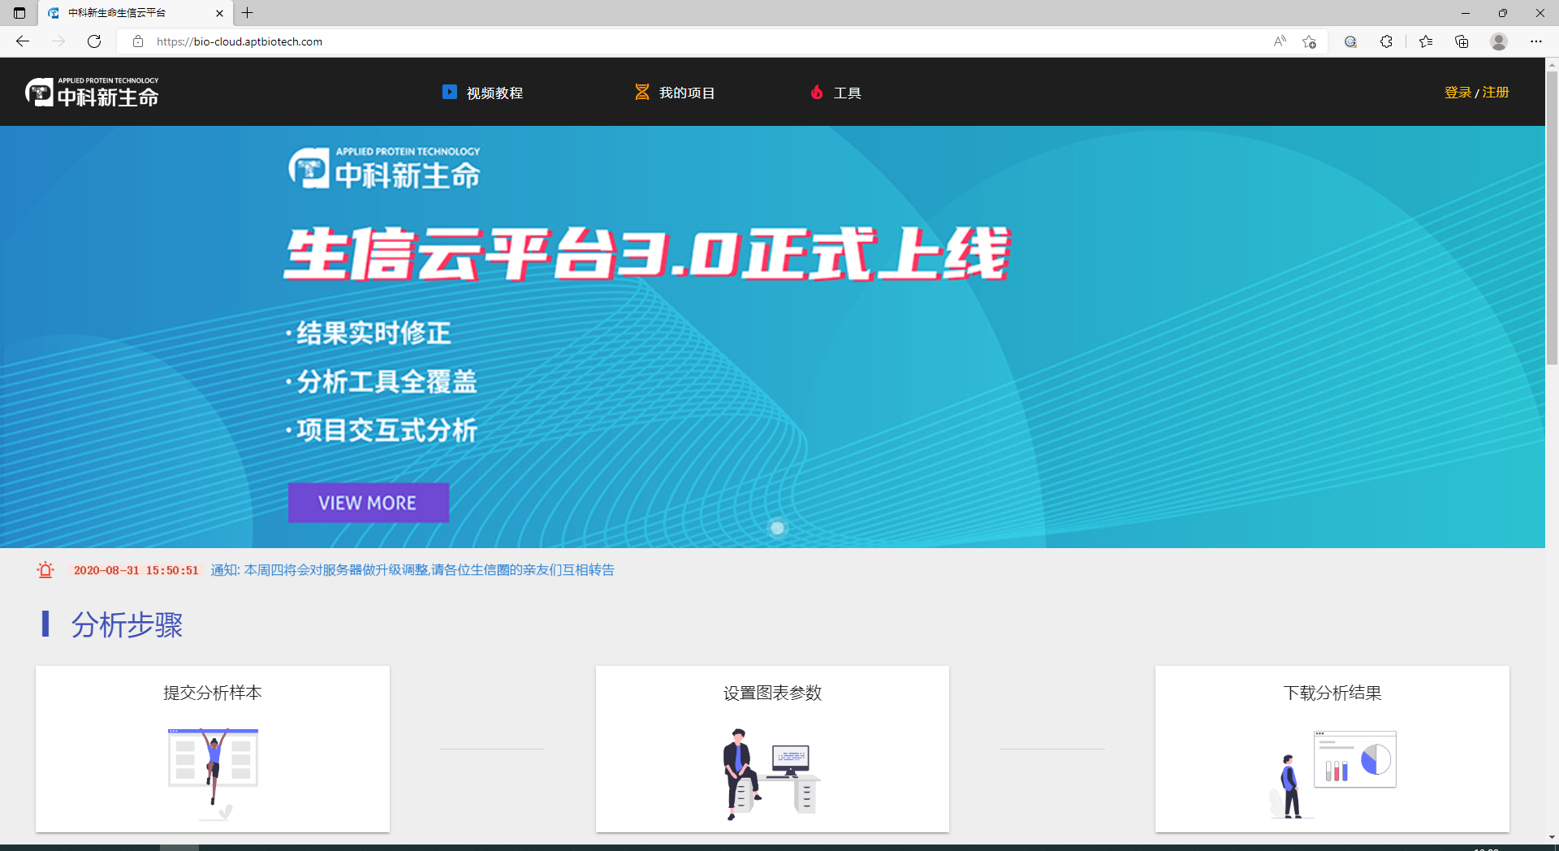The height and width of the screenshot is (851, 1559).
Task: Click the 中科新生命 site logo
Action: pos(91,91)
